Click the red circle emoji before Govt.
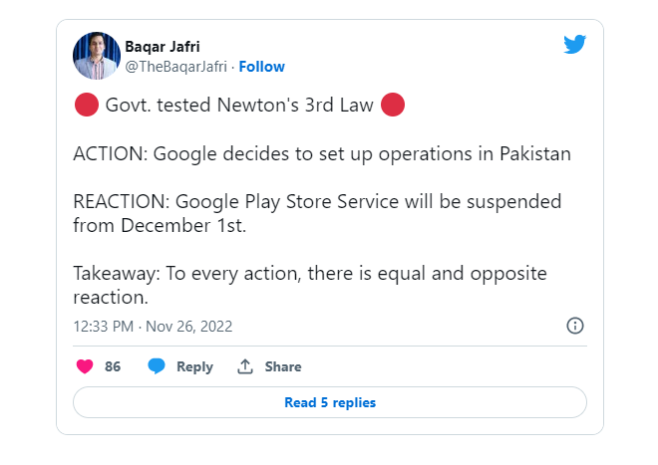 coord(87,105)
